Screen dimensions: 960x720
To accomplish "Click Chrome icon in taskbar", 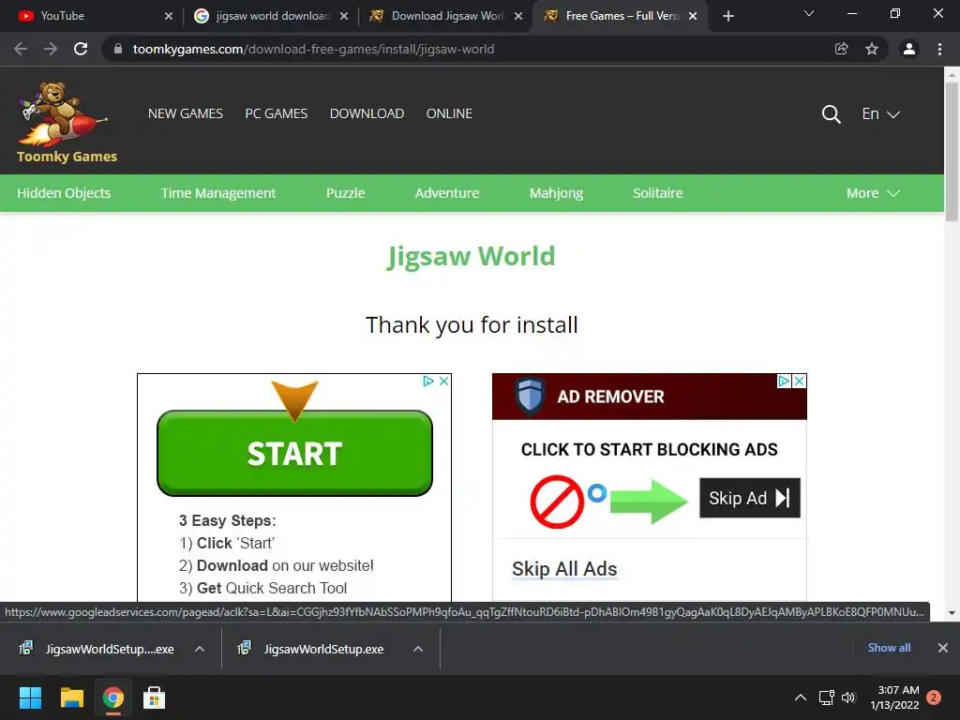I will pyautogui.click(x=113, y=697).
